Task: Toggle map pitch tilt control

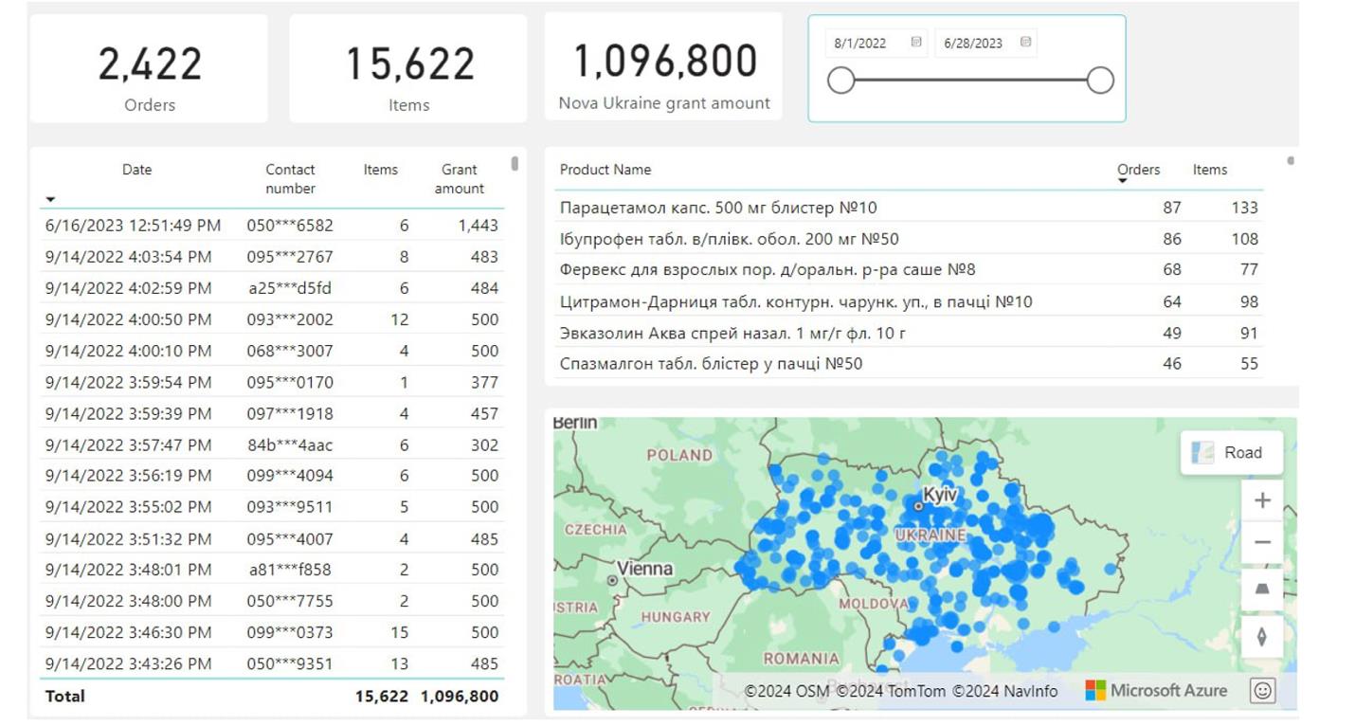Action: [1262, 590]
